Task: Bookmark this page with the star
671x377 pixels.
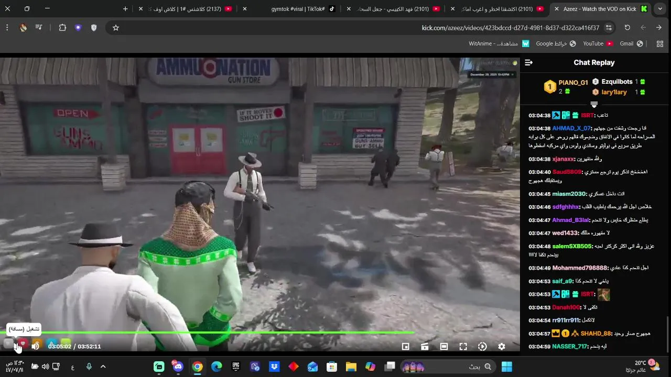Action: [x=116, y=28]
